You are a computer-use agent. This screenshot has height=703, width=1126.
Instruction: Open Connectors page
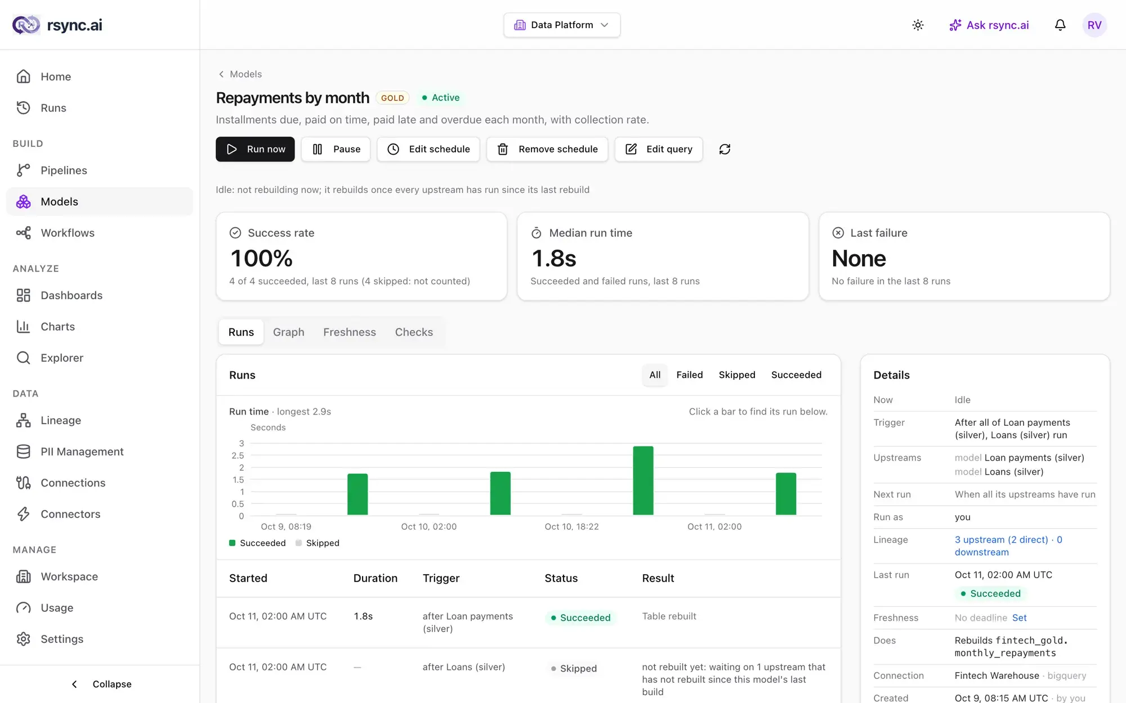(x=100, y=514)
